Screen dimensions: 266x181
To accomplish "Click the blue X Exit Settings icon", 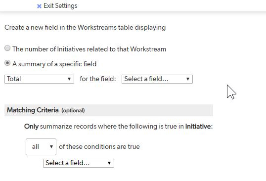I will click(x=39, y=6).
